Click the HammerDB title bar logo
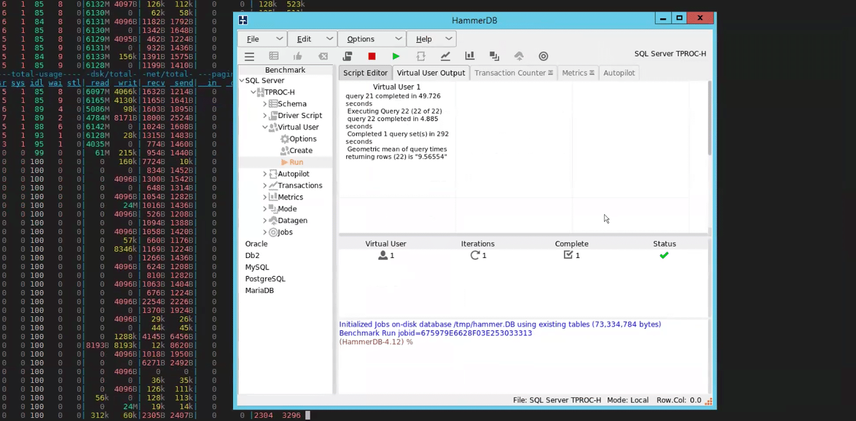Screen dimensions: 856x421 click(243, 21)
